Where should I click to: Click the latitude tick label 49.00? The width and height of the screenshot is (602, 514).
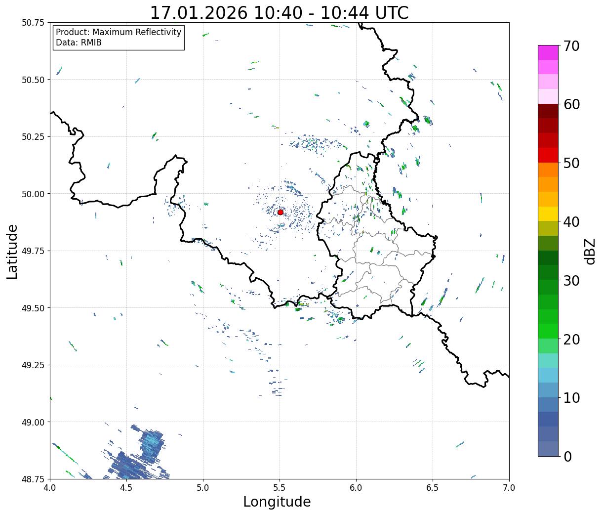[33, 422]
